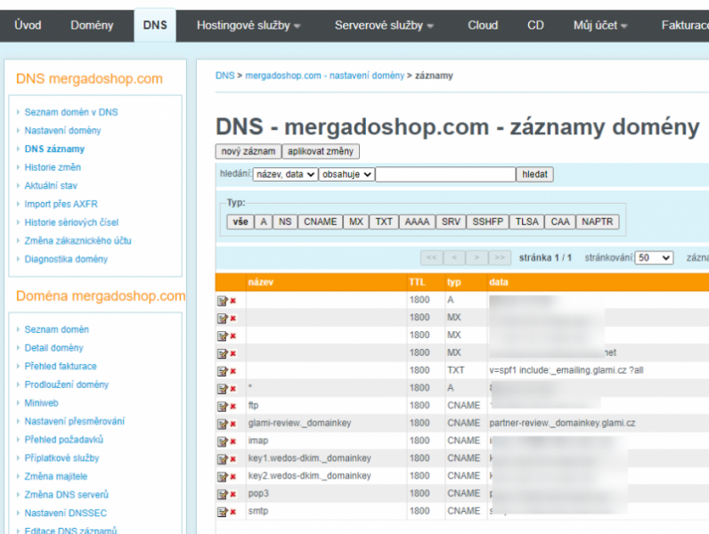
Task: Filter records by type 'vše'
Action: click(x=240, y=222)
